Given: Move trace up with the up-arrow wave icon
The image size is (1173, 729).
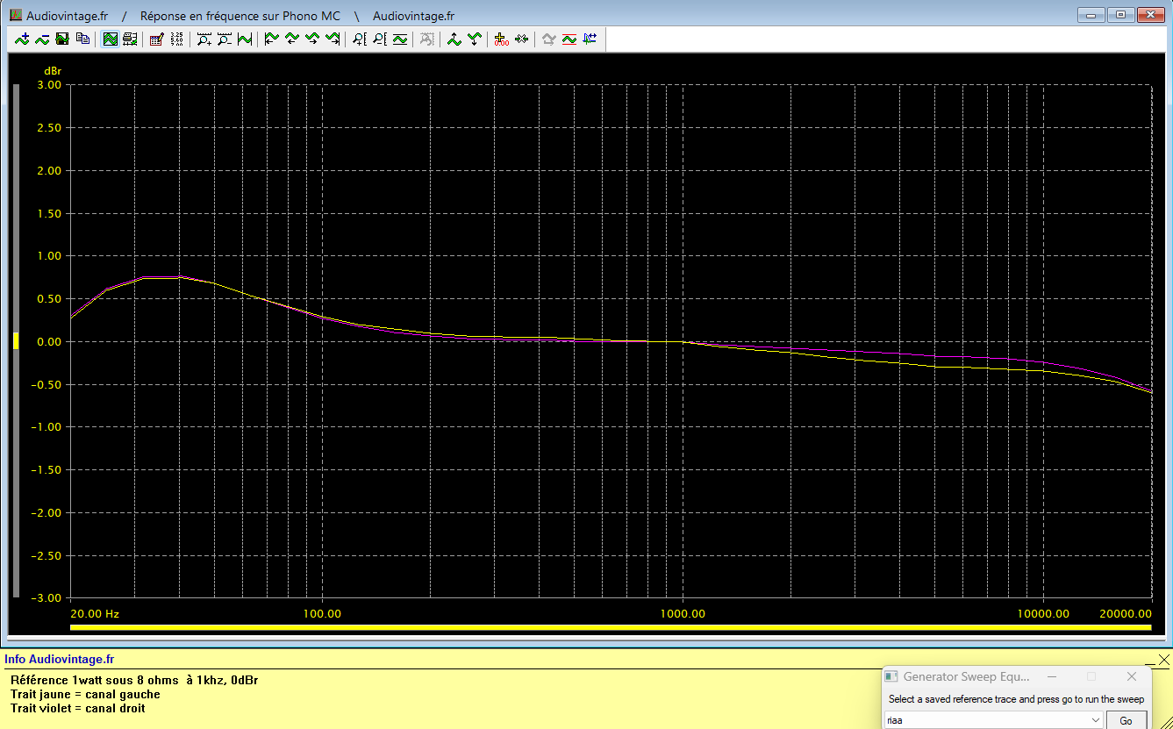Looking at the screenshot, I should (x=454, y=39).
